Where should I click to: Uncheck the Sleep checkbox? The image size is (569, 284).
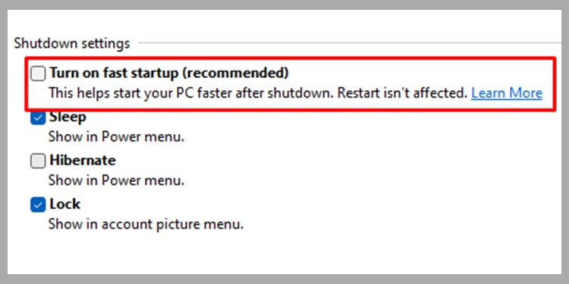pyautogui.click(x=38, y=117)
